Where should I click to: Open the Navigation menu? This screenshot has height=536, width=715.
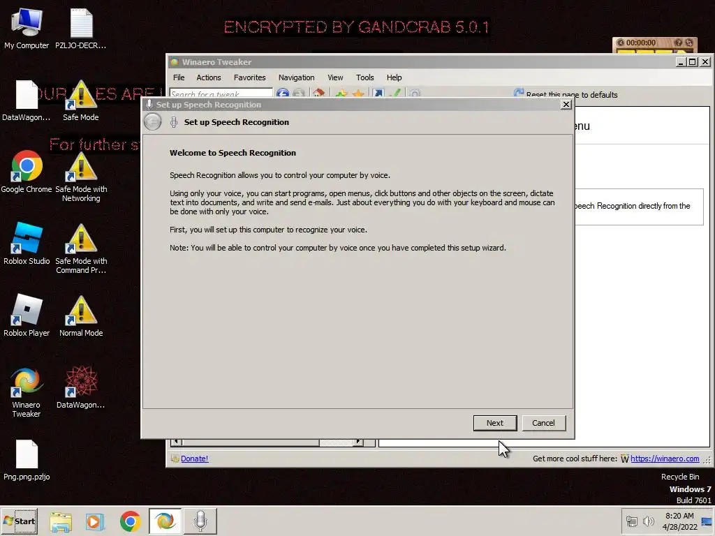tap(296, 77)
